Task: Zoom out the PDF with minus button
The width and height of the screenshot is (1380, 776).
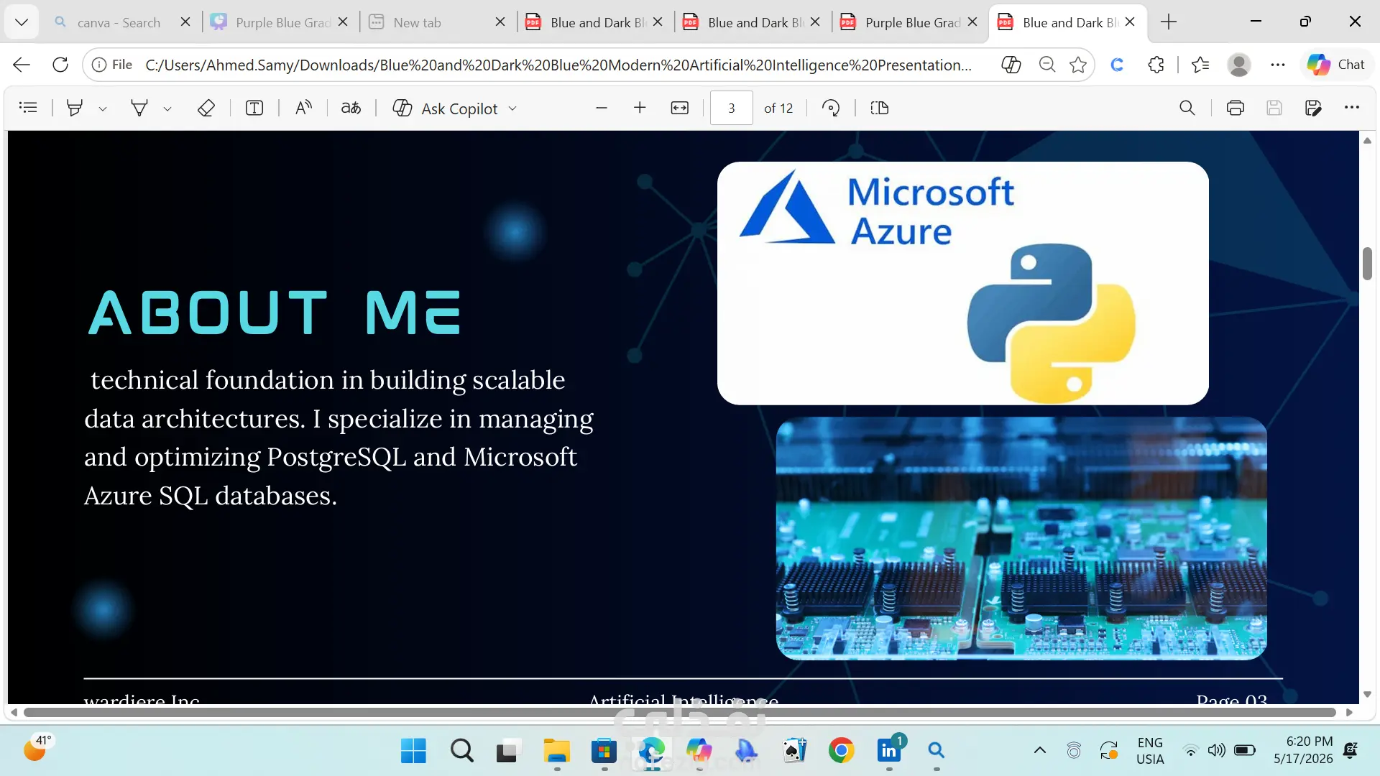Action: pos(602,108)
